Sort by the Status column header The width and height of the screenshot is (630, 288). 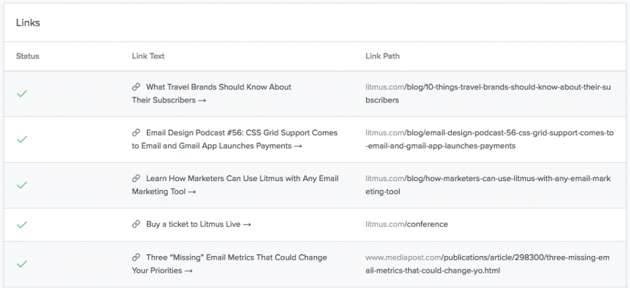[28, 57]
